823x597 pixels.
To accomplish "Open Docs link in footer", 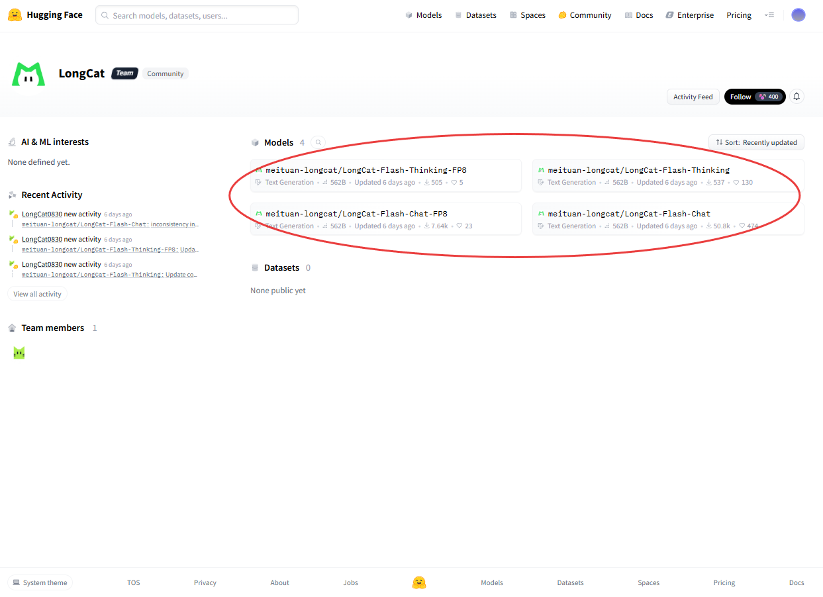I will 797,582.
